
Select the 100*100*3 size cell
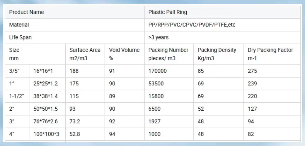47,134
